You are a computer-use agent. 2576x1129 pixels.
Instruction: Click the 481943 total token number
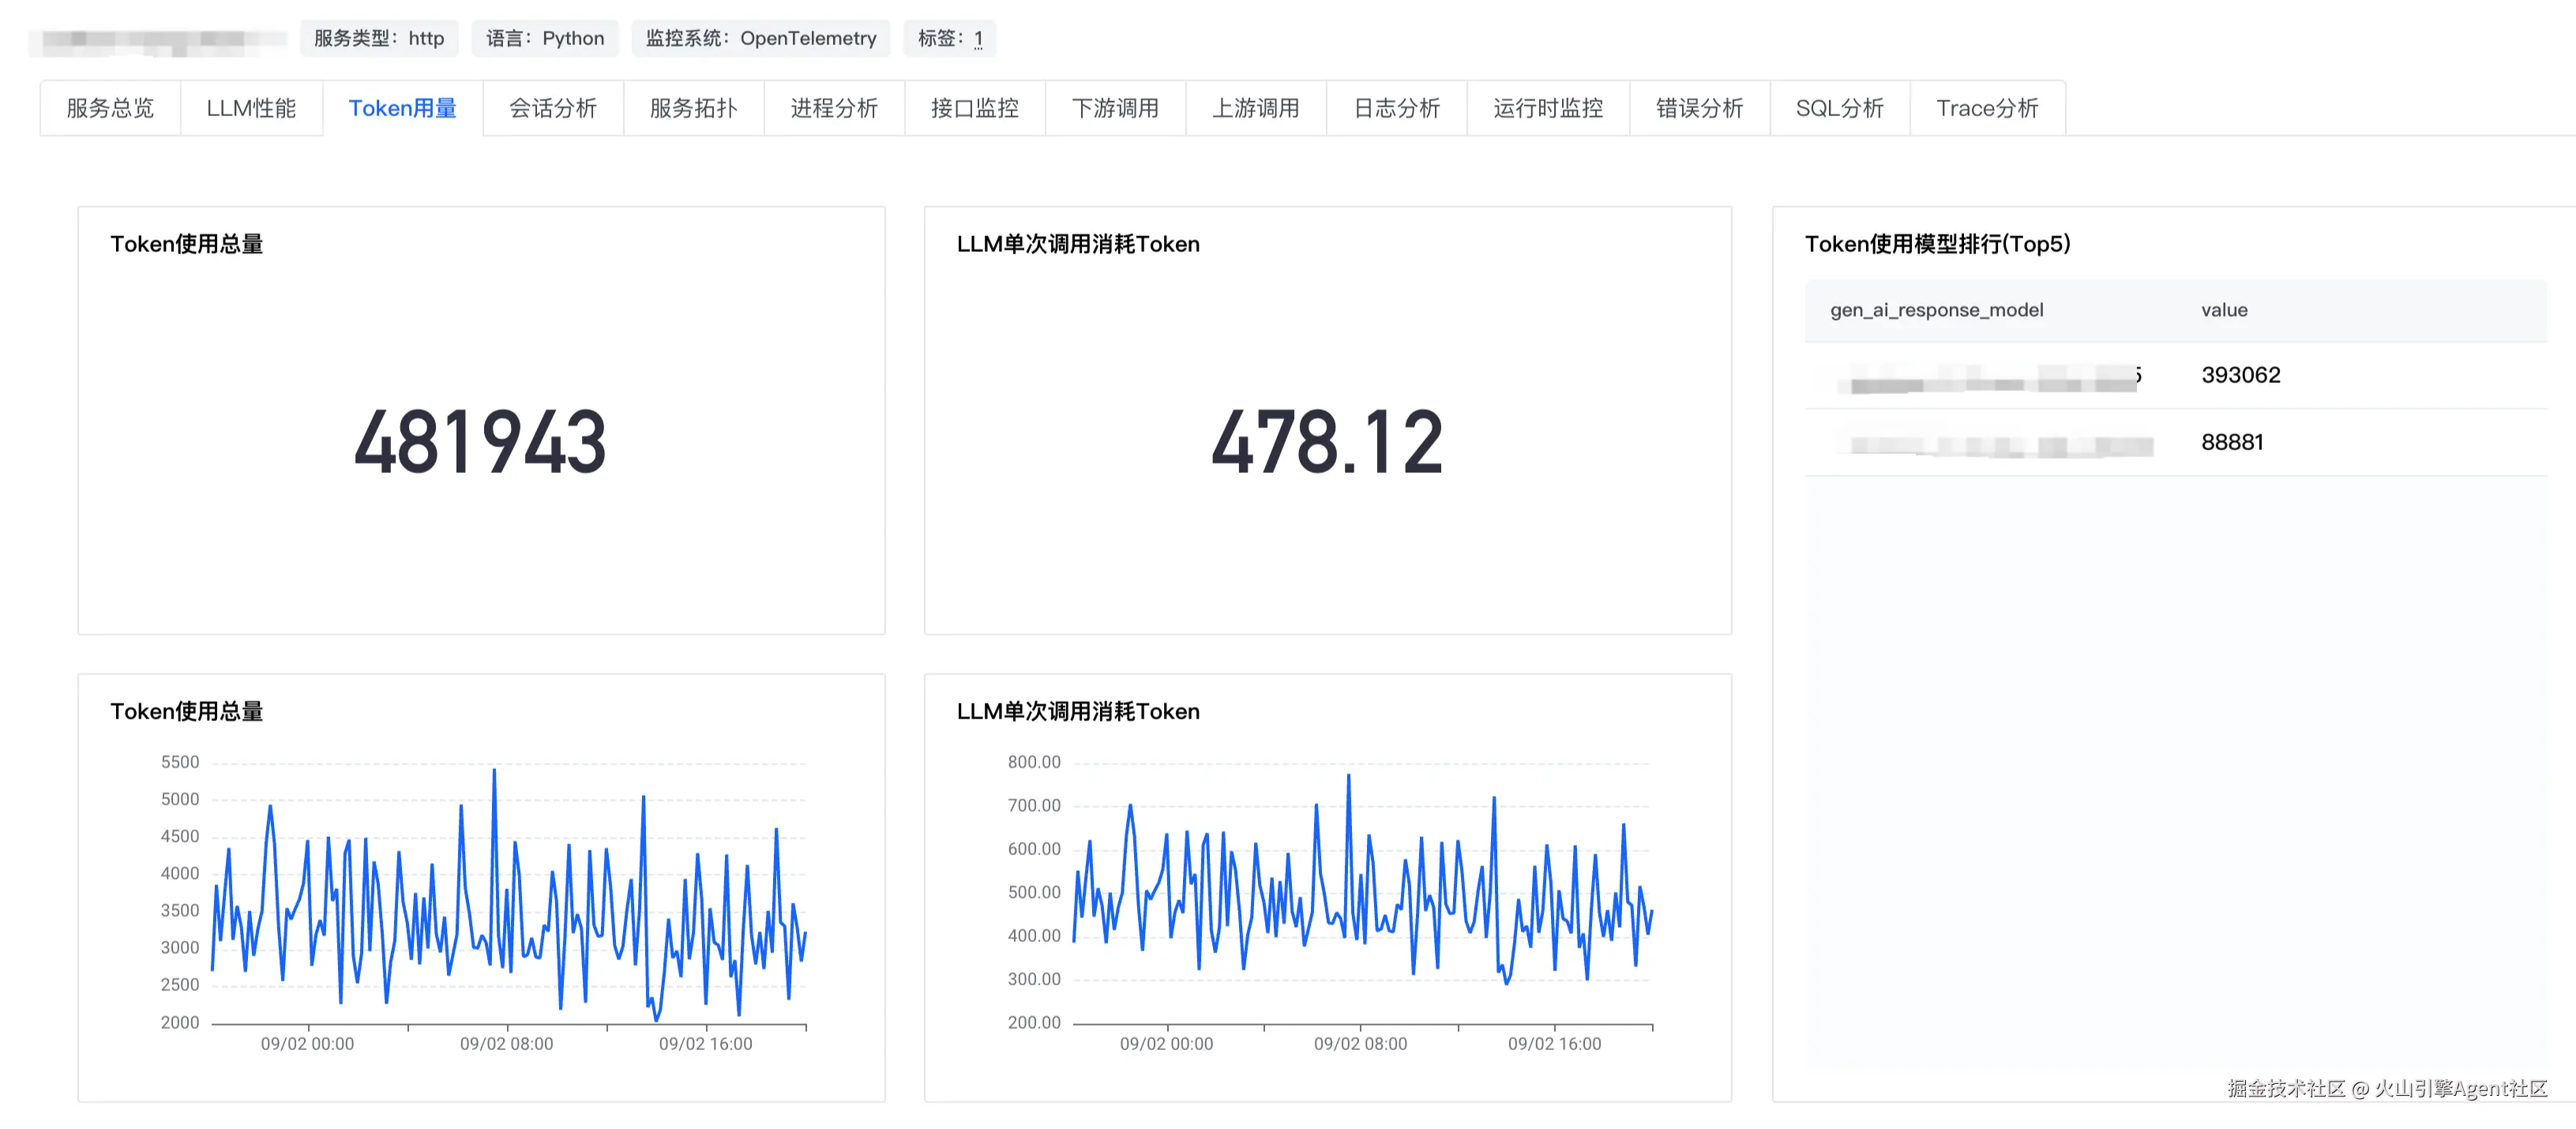tap(480, 442)
